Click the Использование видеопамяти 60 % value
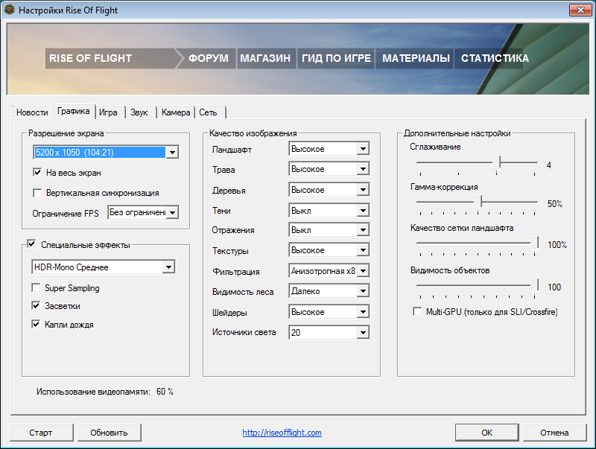The width and height of the screenshot is (596, 449). click(x=165, y=392)
